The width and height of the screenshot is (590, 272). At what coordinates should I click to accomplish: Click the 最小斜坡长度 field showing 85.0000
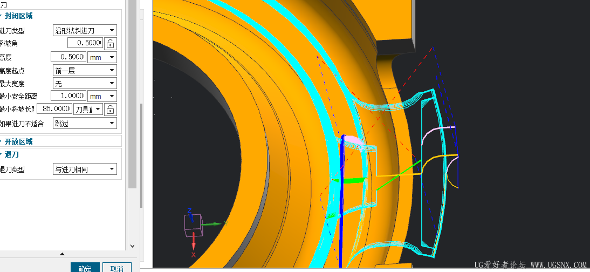point(54,109)
